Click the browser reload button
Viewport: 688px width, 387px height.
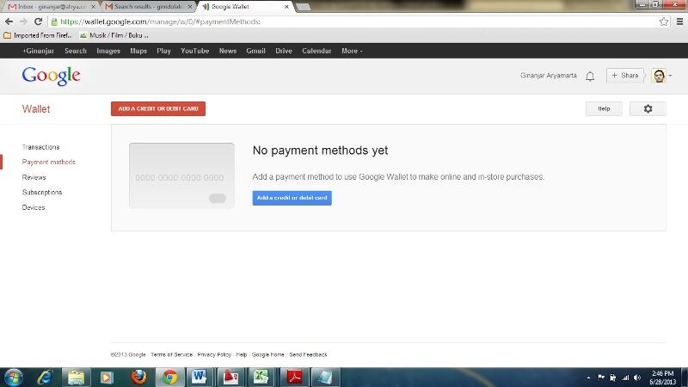pos(39,21)
